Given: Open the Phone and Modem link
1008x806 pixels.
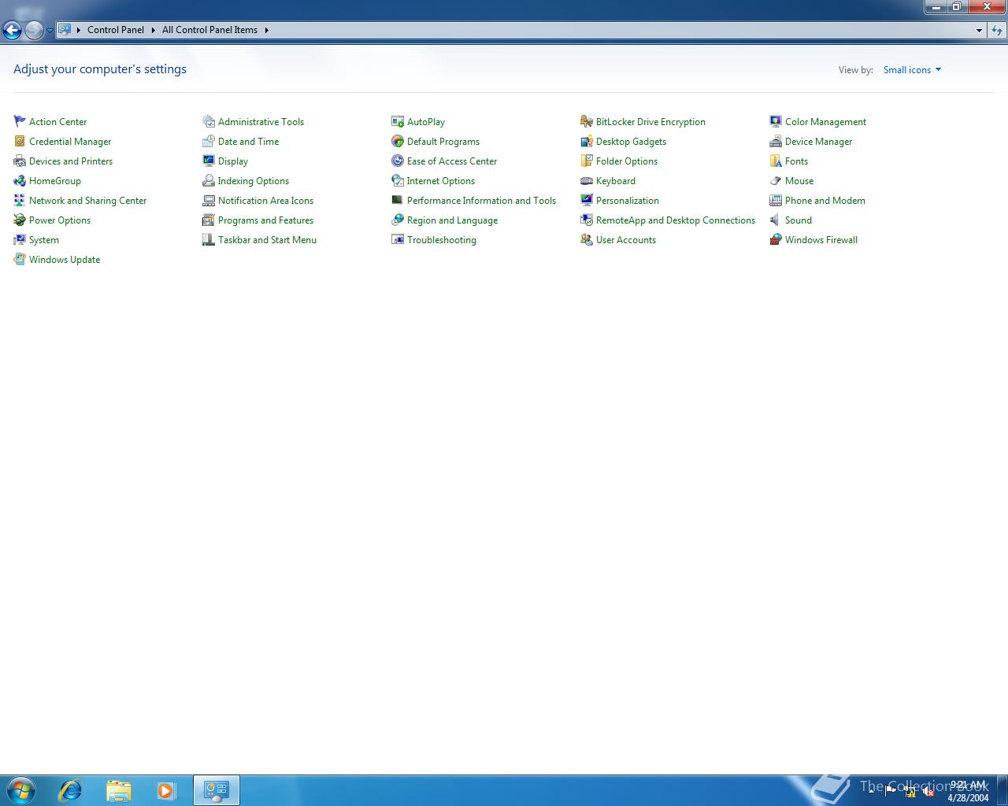Looking at the screenshot, I should pos(825,200).
